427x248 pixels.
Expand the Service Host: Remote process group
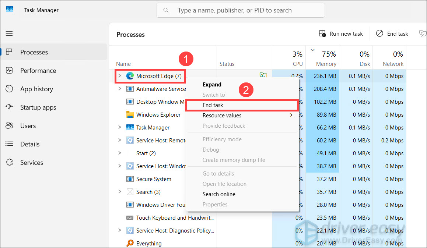tap(119, 140)
